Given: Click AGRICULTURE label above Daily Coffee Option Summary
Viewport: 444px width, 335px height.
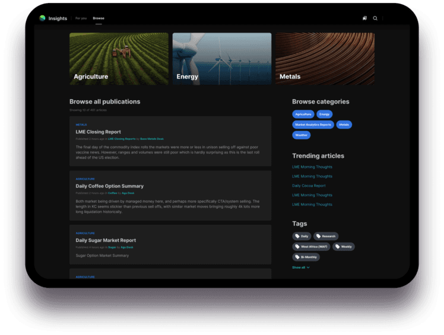Looking at the screenshot, I should pyautogui.click(x=85, y=179).
